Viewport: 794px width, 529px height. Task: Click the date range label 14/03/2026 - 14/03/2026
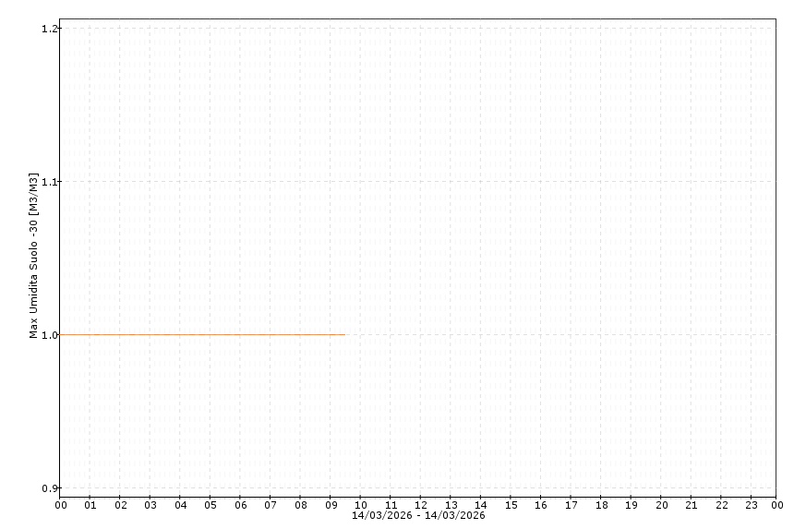pos(418,515)
